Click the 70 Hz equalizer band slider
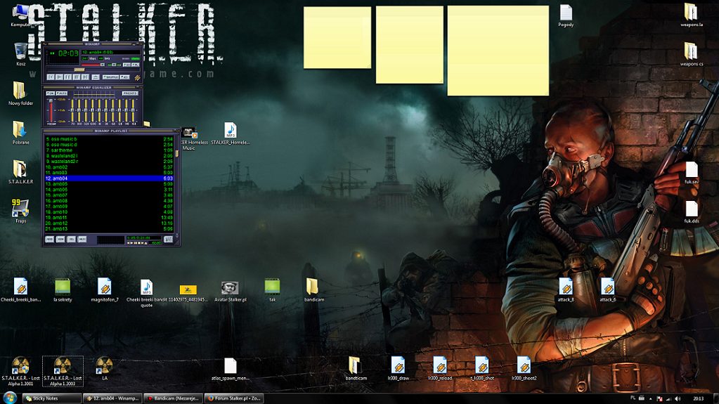Screen dimensions: 719x404 coord(72,110)
